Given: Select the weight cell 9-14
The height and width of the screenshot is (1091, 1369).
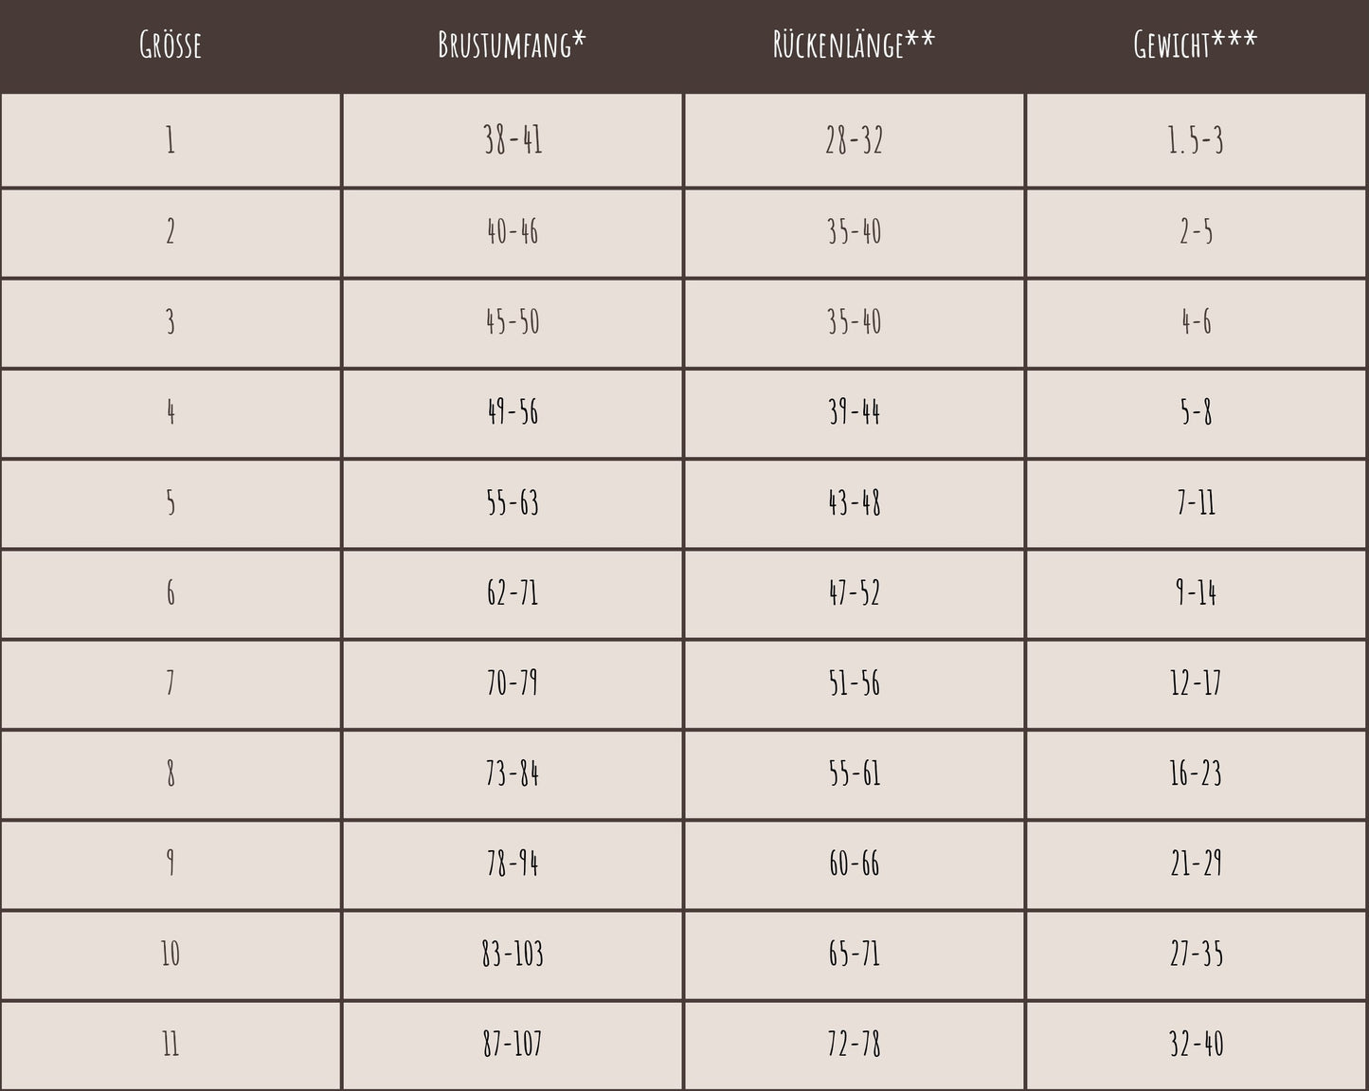Looking at the screenshot, I should 1196,593.
